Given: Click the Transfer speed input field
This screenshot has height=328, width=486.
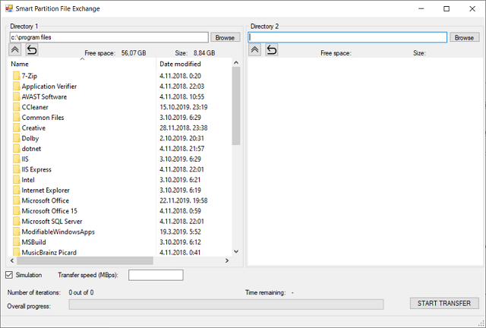Looking at the screenshot, I should pyautogui.click(x=156, y=276).
